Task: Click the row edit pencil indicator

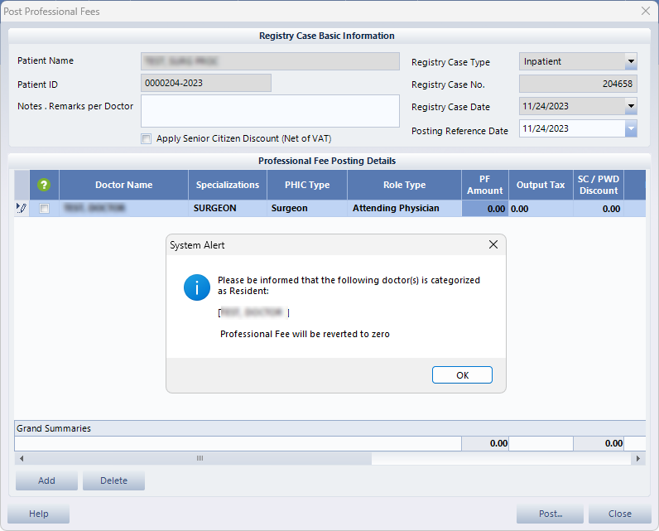Action: tap(22, 209)
